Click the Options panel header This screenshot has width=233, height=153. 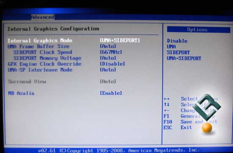click(199, 30)
